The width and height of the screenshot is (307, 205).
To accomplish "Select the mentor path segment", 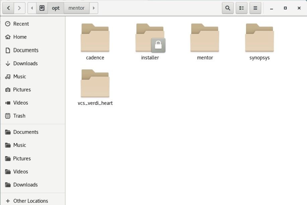I will tap(76, 8).
